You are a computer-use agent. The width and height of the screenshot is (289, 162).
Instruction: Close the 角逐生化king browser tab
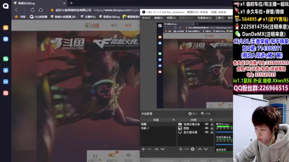64,3
